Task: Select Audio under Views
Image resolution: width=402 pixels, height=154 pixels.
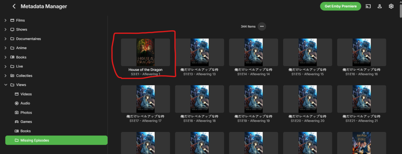Action: (25, 103)
